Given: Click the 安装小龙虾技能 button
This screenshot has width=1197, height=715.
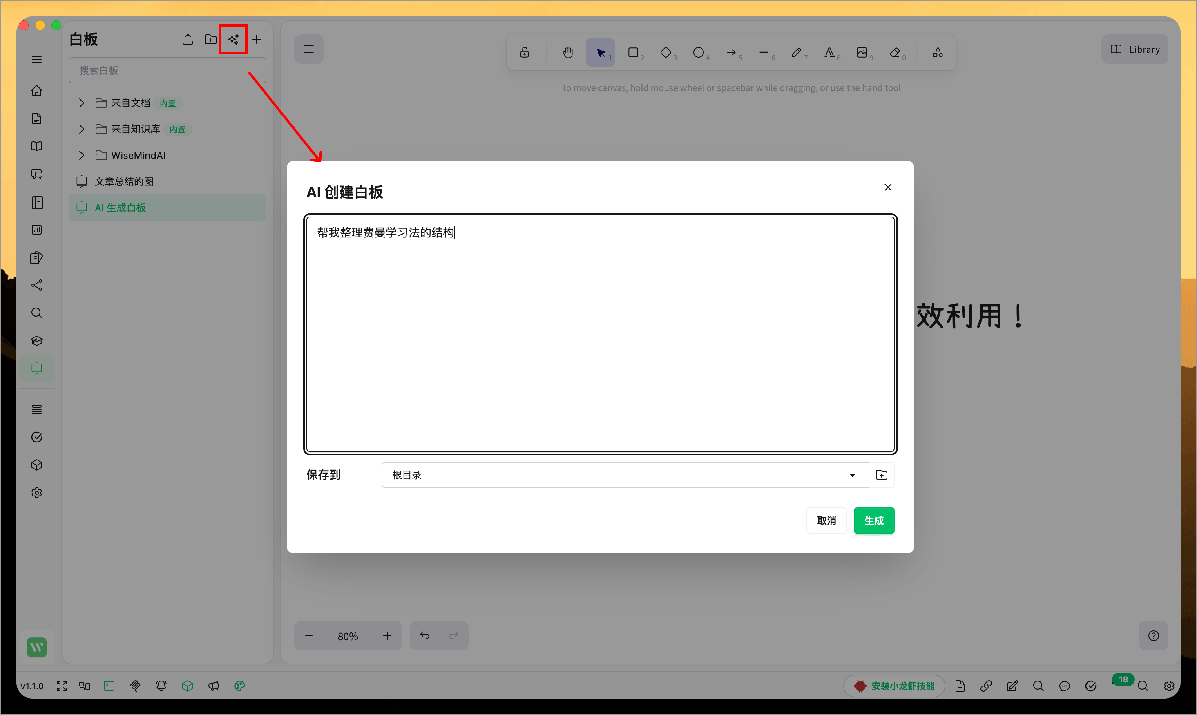Looking at the screenshot, I should click(x=894, y=686).
